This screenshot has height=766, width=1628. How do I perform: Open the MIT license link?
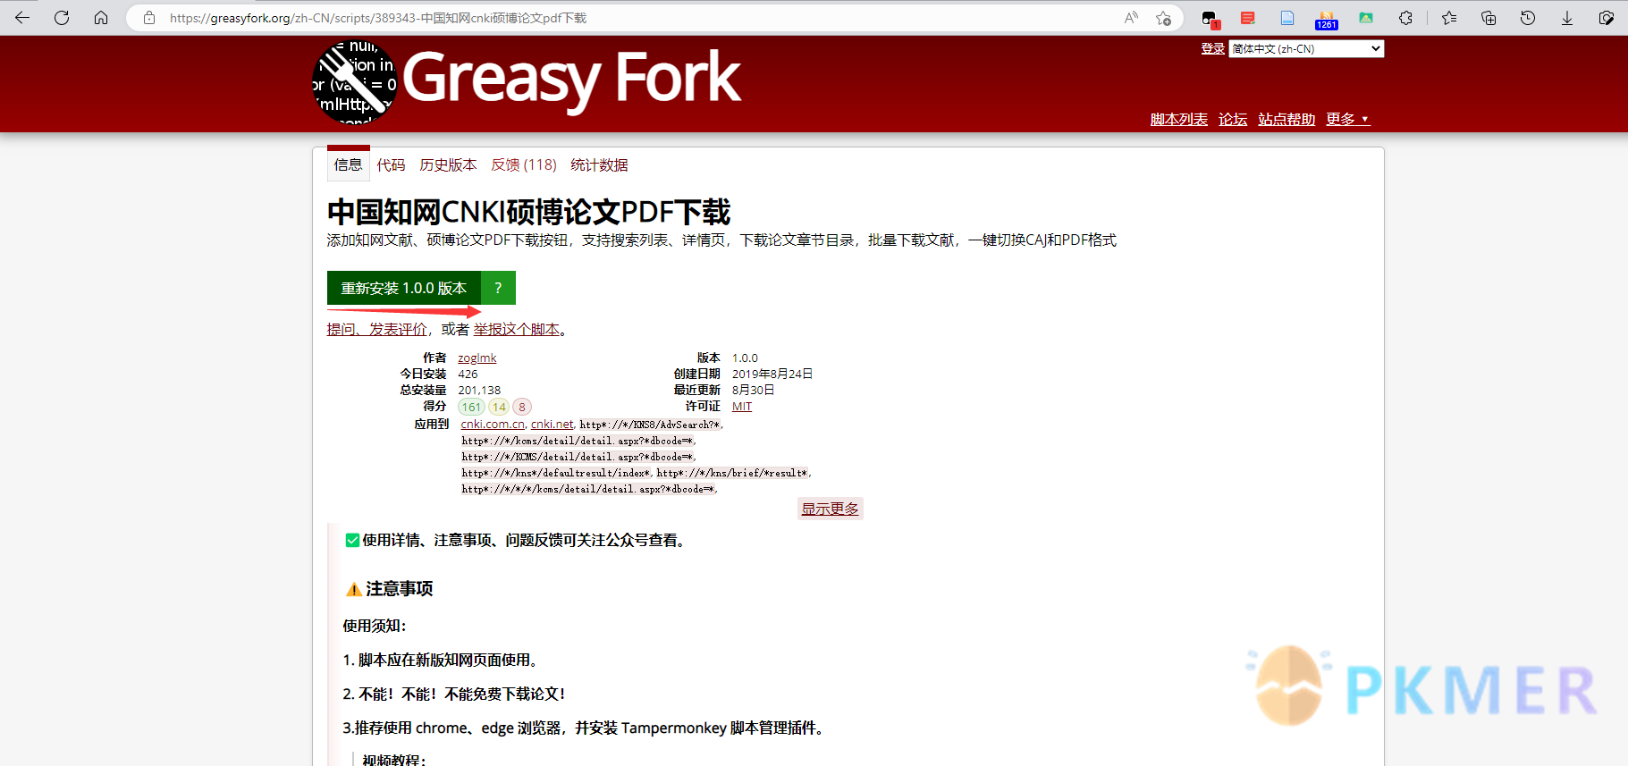(742, 406)
